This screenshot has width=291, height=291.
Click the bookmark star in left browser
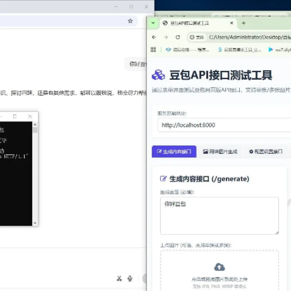130,21
